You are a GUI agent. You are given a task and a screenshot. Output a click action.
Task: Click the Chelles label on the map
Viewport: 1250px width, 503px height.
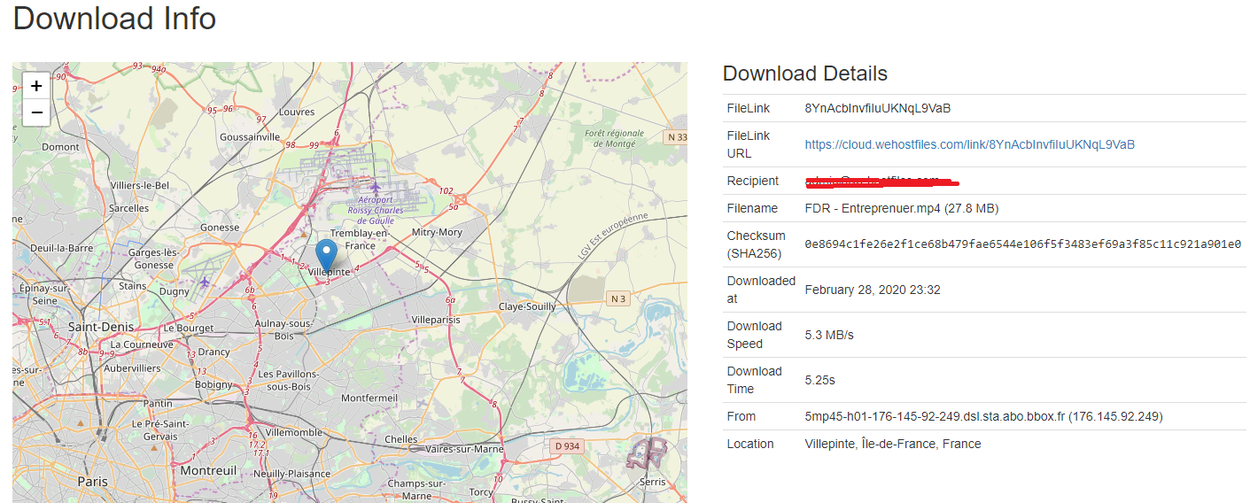click(400, 439)
